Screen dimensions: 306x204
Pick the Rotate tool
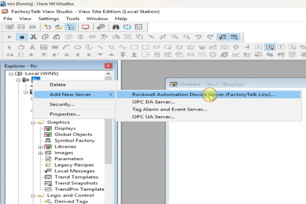(21, 47)
